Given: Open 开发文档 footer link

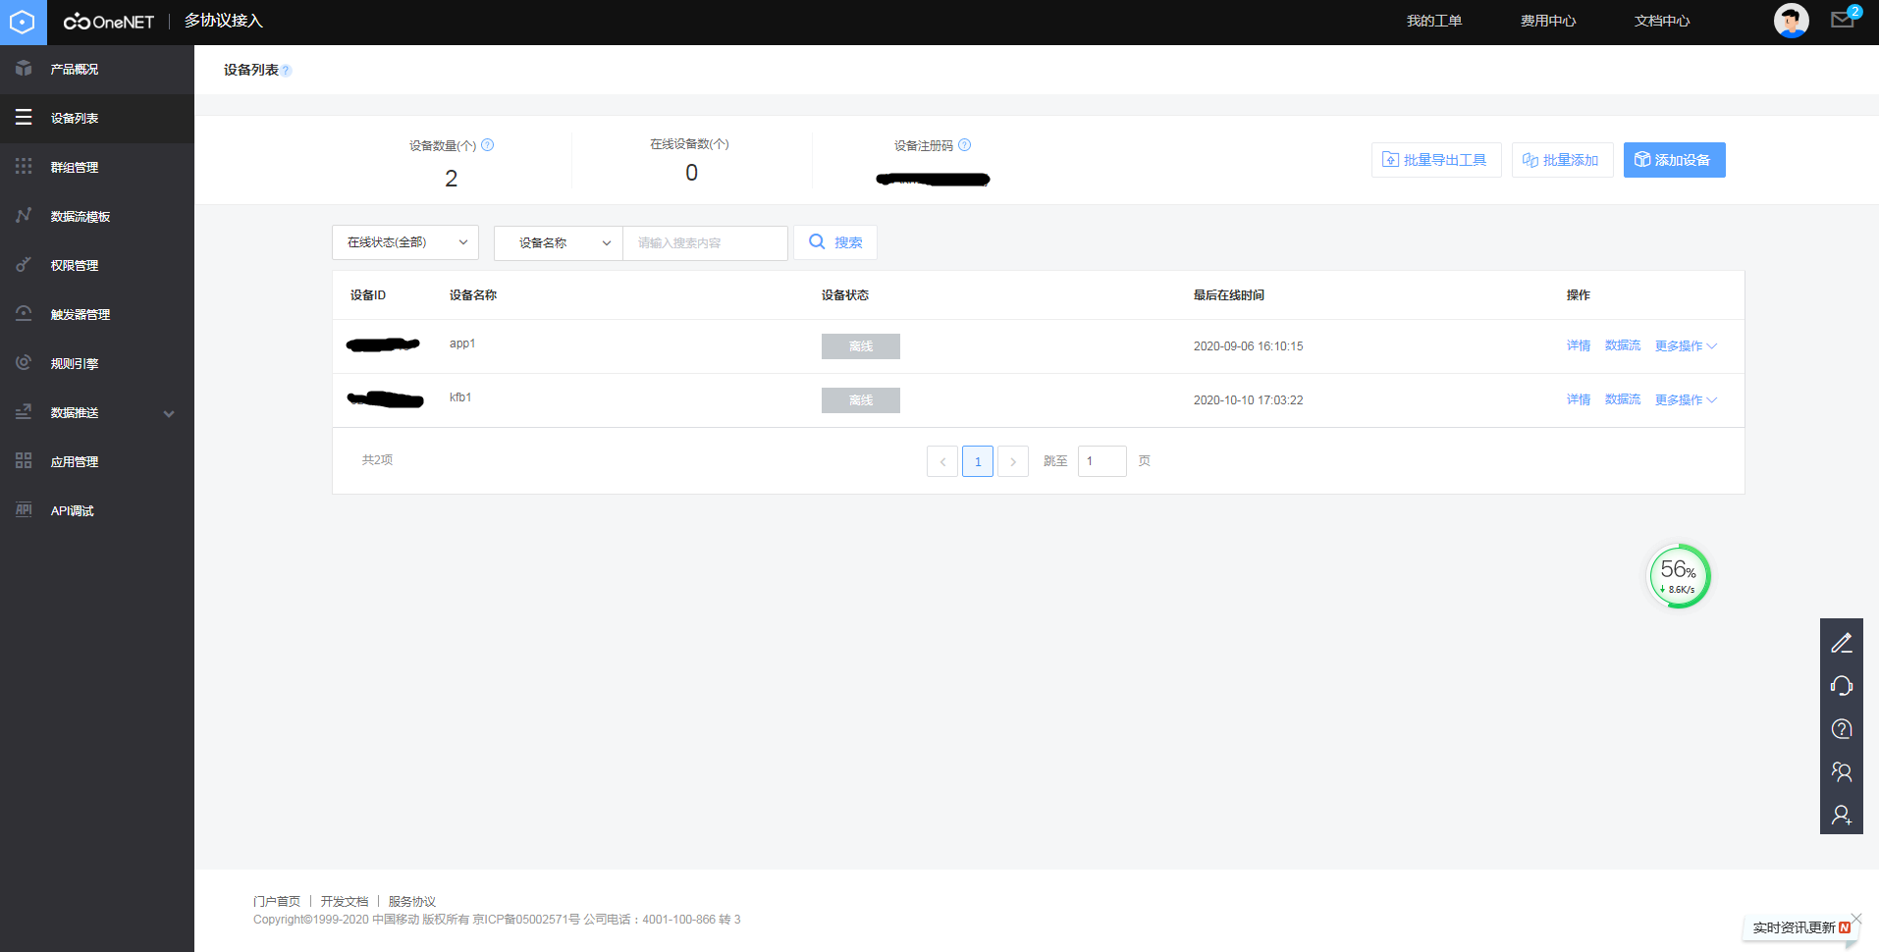Looking at the screenshot, I should pos(345,901).
